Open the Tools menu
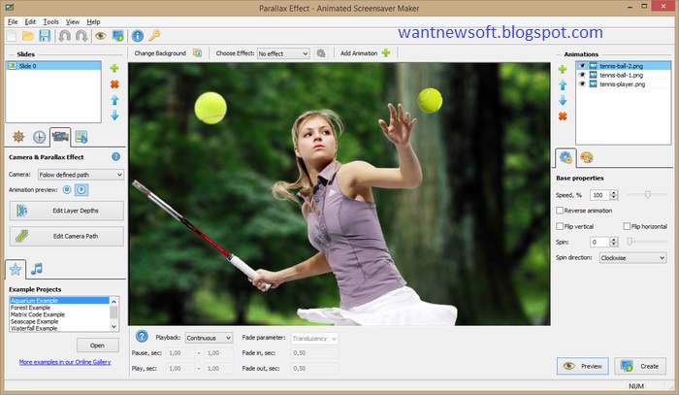Image resolution: width=679 pixels, height=395 pixels. click(50, 21)
